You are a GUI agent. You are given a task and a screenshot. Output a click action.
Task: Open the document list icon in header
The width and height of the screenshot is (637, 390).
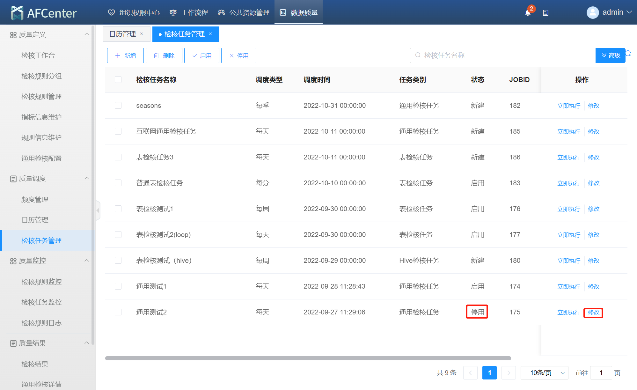click(x=545, y=13)
